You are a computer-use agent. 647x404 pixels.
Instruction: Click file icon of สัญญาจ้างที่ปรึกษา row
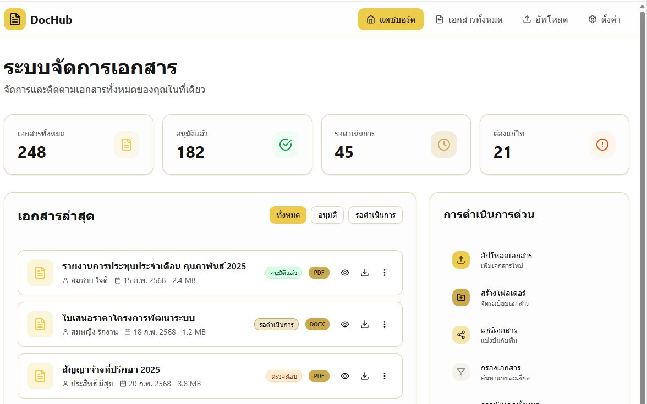pyautogui.click(x=40, y=376)
